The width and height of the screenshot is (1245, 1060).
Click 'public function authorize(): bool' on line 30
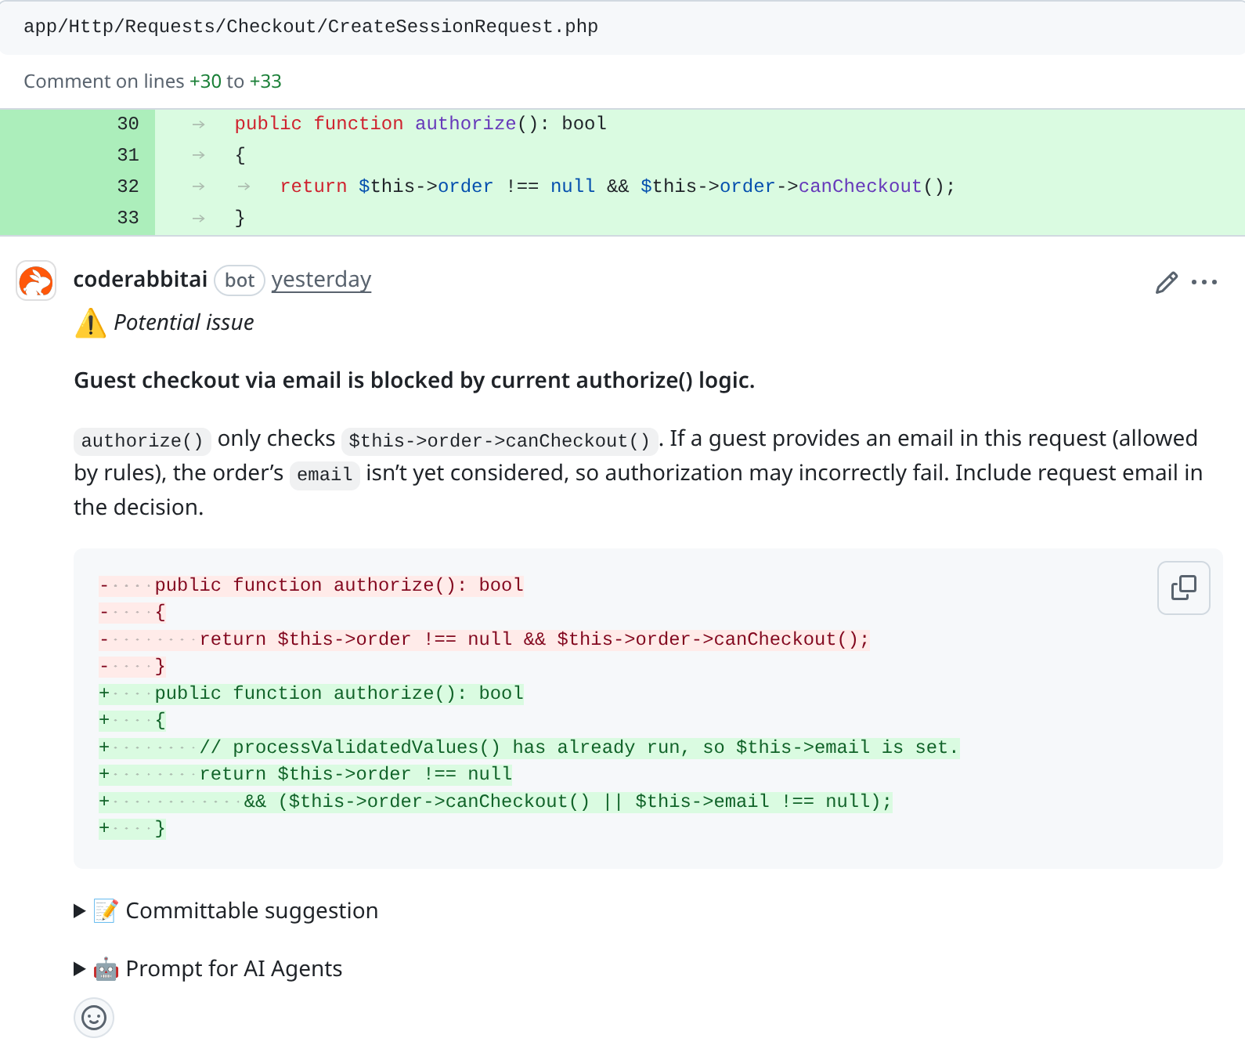click(x=420, y=124)
